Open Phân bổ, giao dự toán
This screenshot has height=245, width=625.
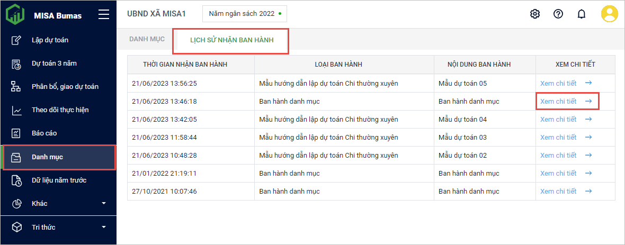coord(65,87)
